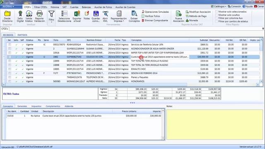Open the Cuentas ribbon tab
The height and width of the screenshot is (149, 265).
74,7
